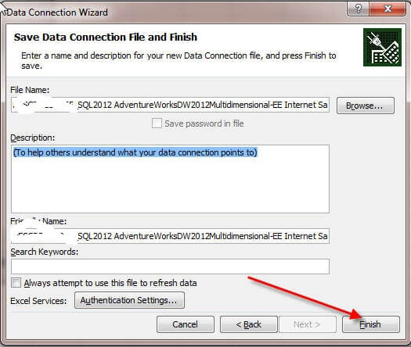Click the empty area of the Description box

click(170, 186)
